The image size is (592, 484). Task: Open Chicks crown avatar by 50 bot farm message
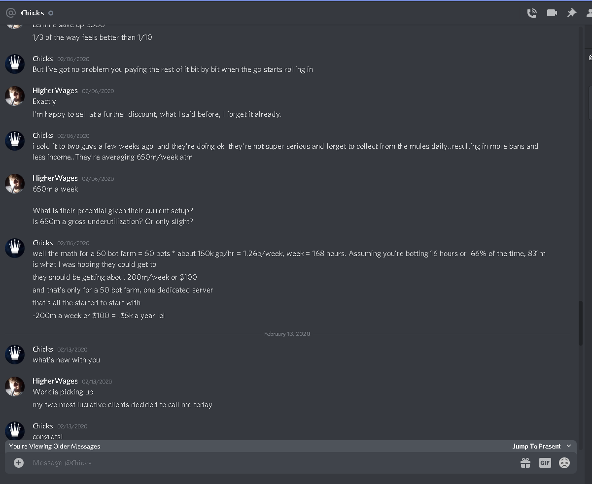tap(15, 248)
